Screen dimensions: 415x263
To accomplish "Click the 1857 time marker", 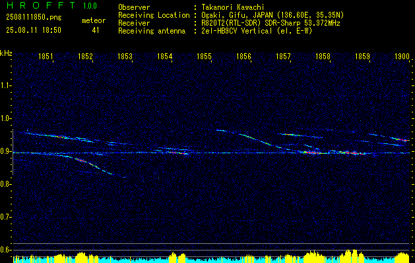I will (x=283, y=56).
